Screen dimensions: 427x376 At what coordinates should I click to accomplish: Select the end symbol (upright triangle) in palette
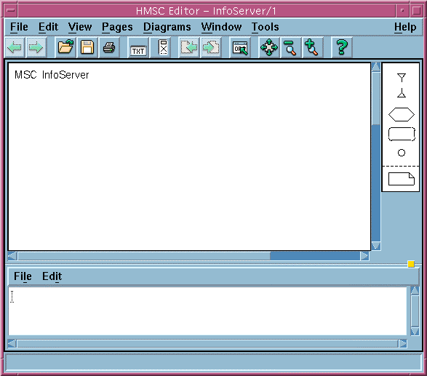coord(401,93)
